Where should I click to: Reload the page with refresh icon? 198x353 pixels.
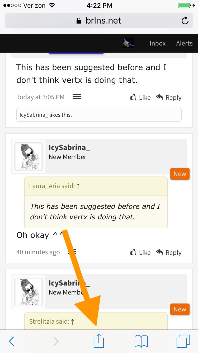click(x=185, y=21)
